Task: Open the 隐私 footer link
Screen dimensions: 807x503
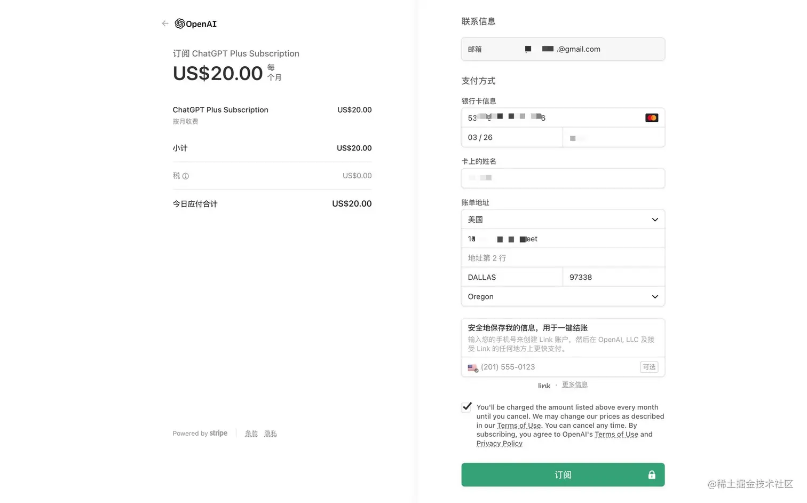Action: [x=271, y=434]
